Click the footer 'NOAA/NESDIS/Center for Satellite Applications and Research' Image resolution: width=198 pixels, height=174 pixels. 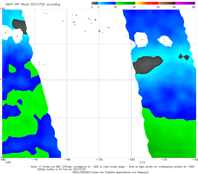pos(111,172)
